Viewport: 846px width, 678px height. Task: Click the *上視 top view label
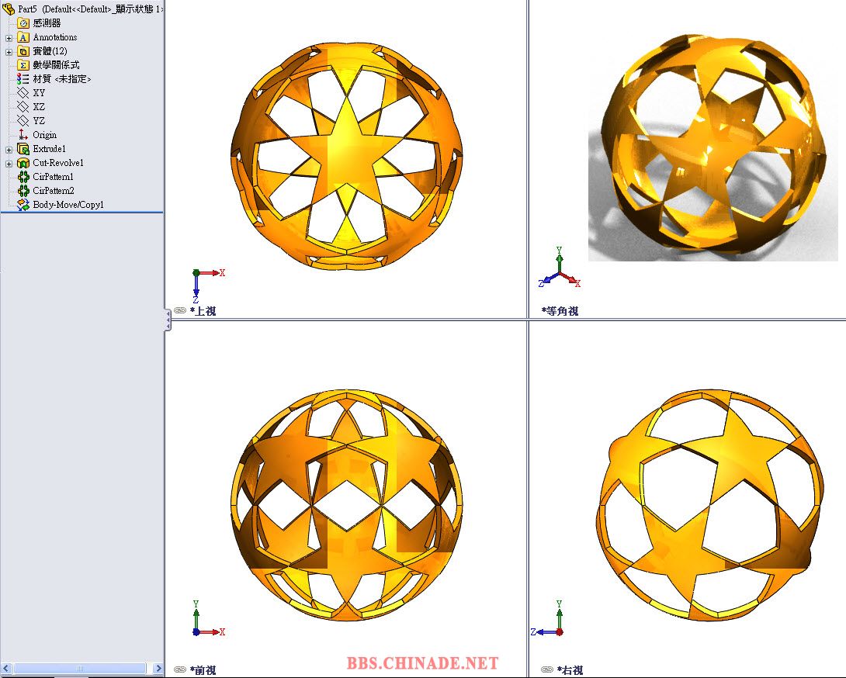pyautogui.click(x=203, y=311)
